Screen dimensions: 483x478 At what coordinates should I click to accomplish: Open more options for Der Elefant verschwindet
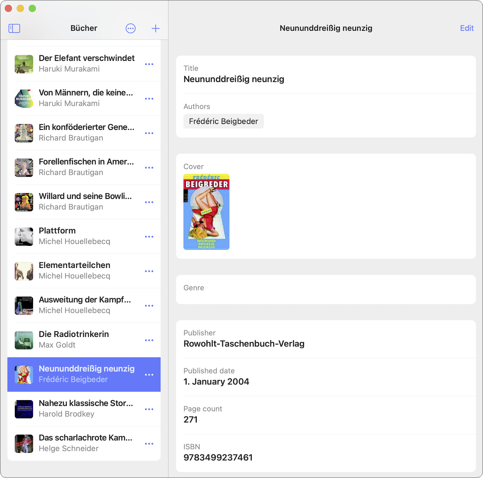click(149, 64)
